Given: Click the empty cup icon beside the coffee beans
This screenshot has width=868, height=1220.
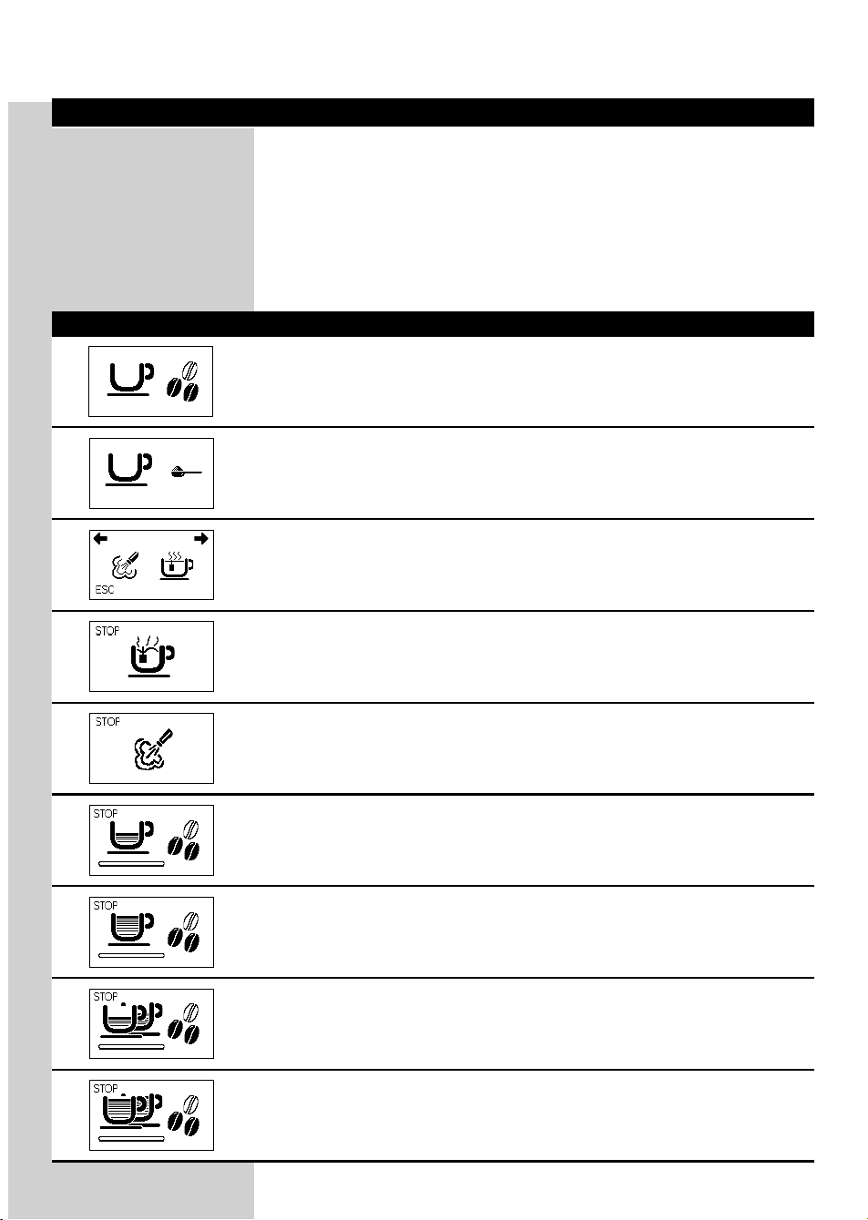Looking at the screenshot, I should pos(130,380).
